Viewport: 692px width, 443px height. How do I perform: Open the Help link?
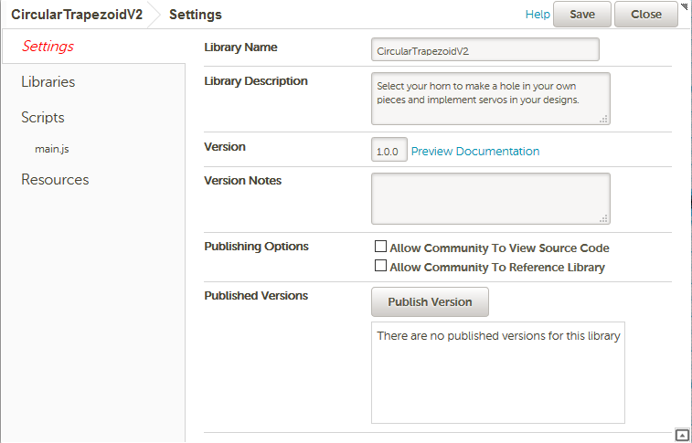pos(538,14)
